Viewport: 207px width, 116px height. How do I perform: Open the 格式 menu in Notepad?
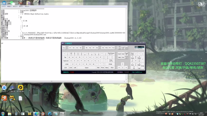pos(15,6)
